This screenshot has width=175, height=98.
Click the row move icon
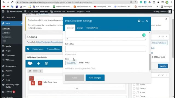click(x=30, y=71)
